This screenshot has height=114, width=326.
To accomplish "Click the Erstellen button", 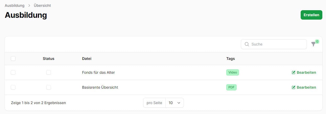I will (x=311, y=15).
